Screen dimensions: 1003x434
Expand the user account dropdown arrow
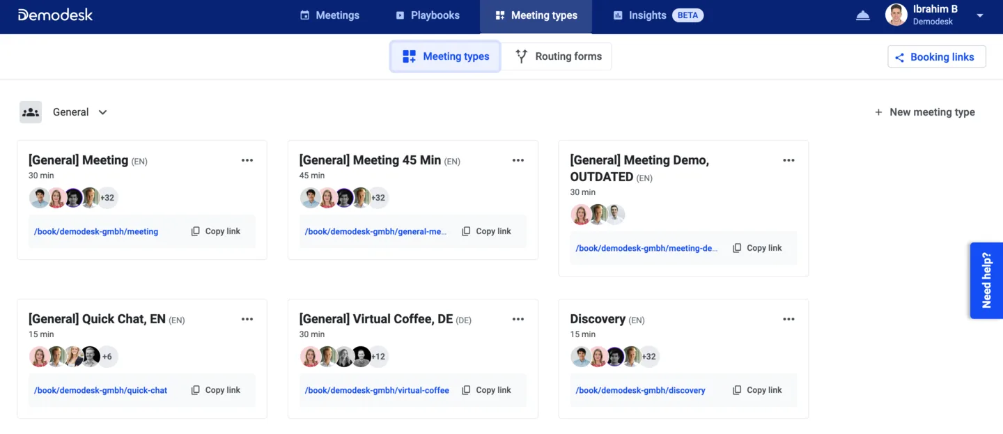coord(980,15)
